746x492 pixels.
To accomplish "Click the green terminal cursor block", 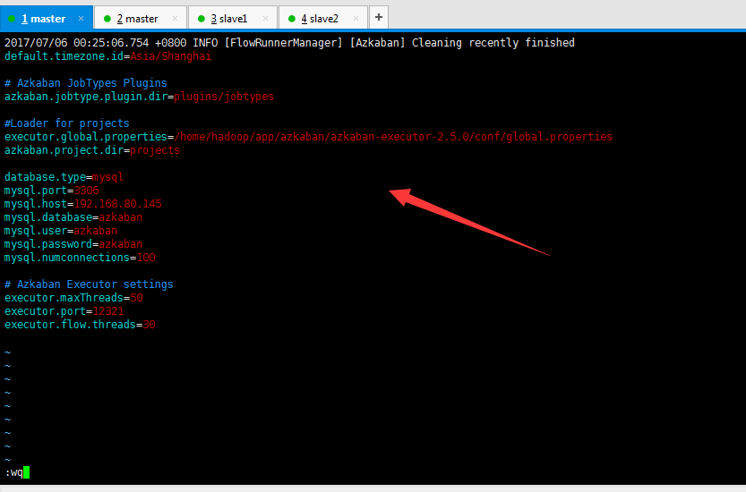I will click(x=27, y=472).
